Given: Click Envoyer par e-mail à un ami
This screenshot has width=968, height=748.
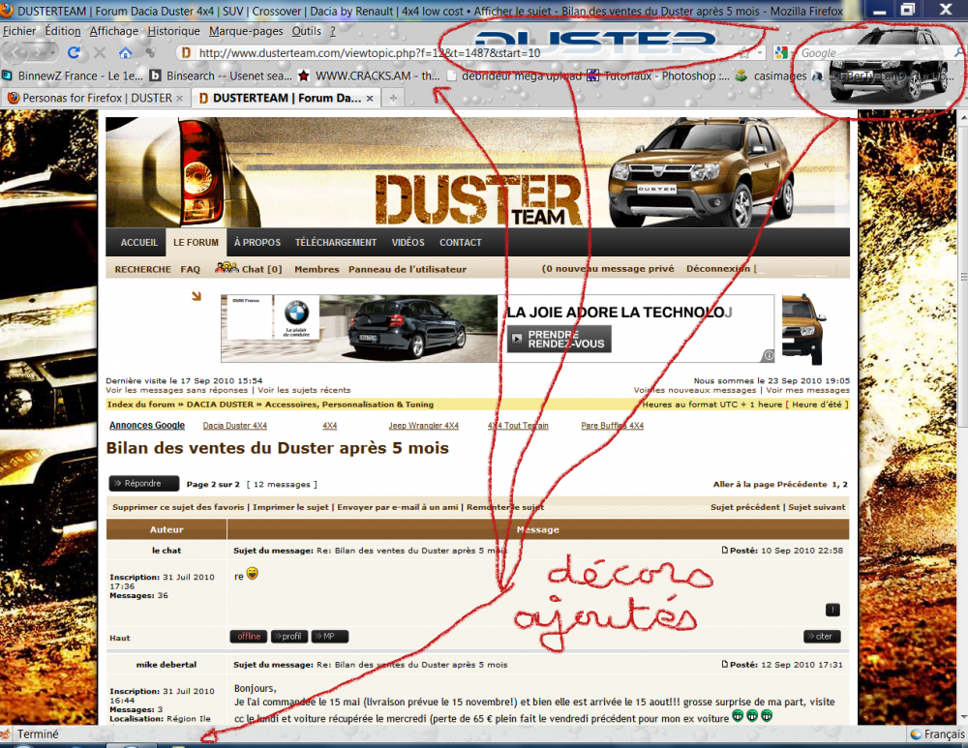Looking at the screenshot, I should tap(398, 507).
